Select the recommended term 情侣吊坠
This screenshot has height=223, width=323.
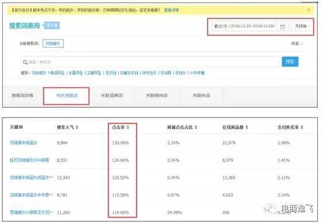click(57, 73)
